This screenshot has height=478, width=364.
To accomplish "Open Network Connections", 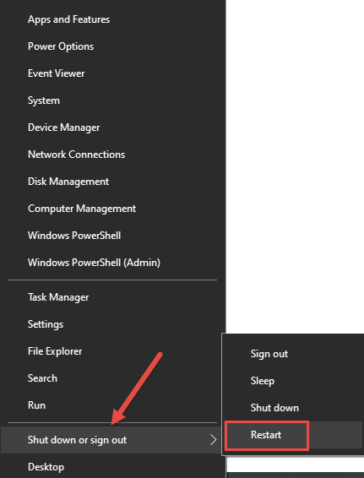I will coord(113,155).
